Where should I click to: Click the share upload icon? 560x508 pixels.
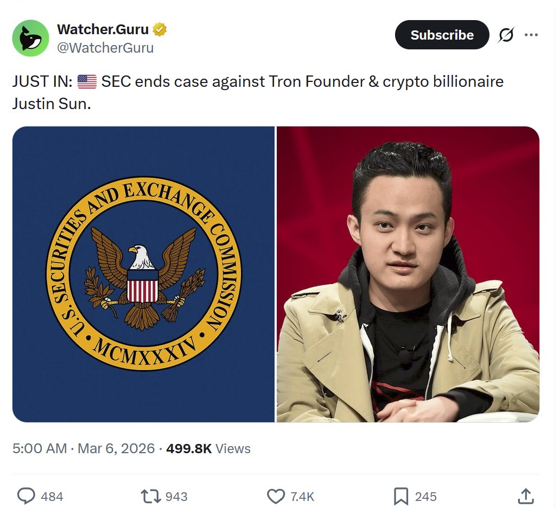[x=526, y=496]
